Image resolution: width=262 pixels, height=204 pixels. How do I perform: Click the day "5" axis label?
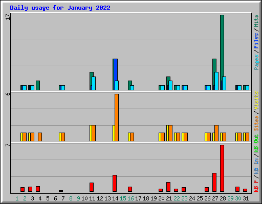point(48,198)
